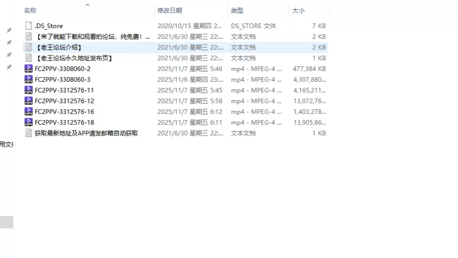Click the MP4 icon of FC2PPV-3312576-18
The image size is (458, 258).
[x=28, y=122]
